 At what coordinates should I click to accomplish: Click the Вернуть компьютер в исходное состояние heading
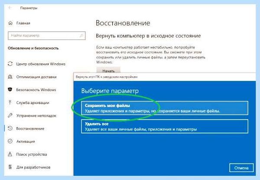(x=148, y=36)
